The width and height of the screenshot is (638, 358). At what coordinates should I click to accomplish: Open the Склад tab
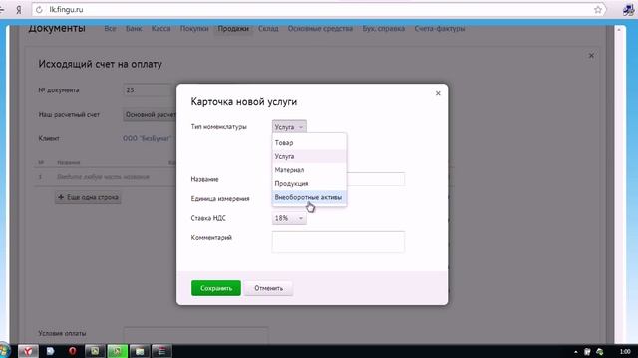[268, 29]
